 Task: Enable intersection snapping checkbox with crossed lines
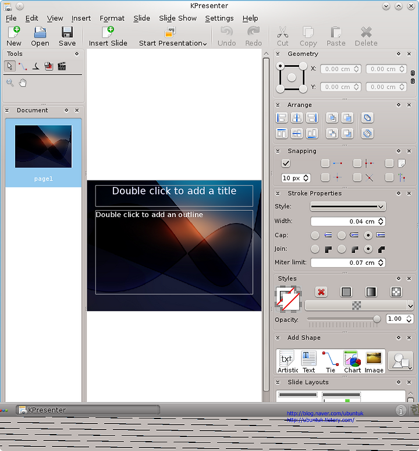point(357,177)
